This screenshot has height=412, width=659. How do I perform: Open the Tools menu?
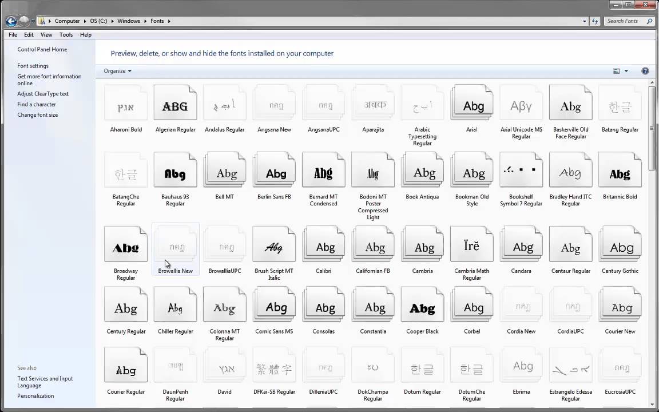tap(66, 35)
